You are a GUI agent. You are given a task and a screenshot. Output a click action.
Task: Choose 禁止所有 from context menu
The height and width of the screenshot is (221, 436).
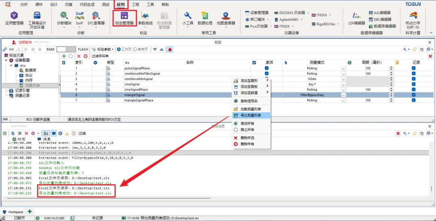(x=252, y=130)
